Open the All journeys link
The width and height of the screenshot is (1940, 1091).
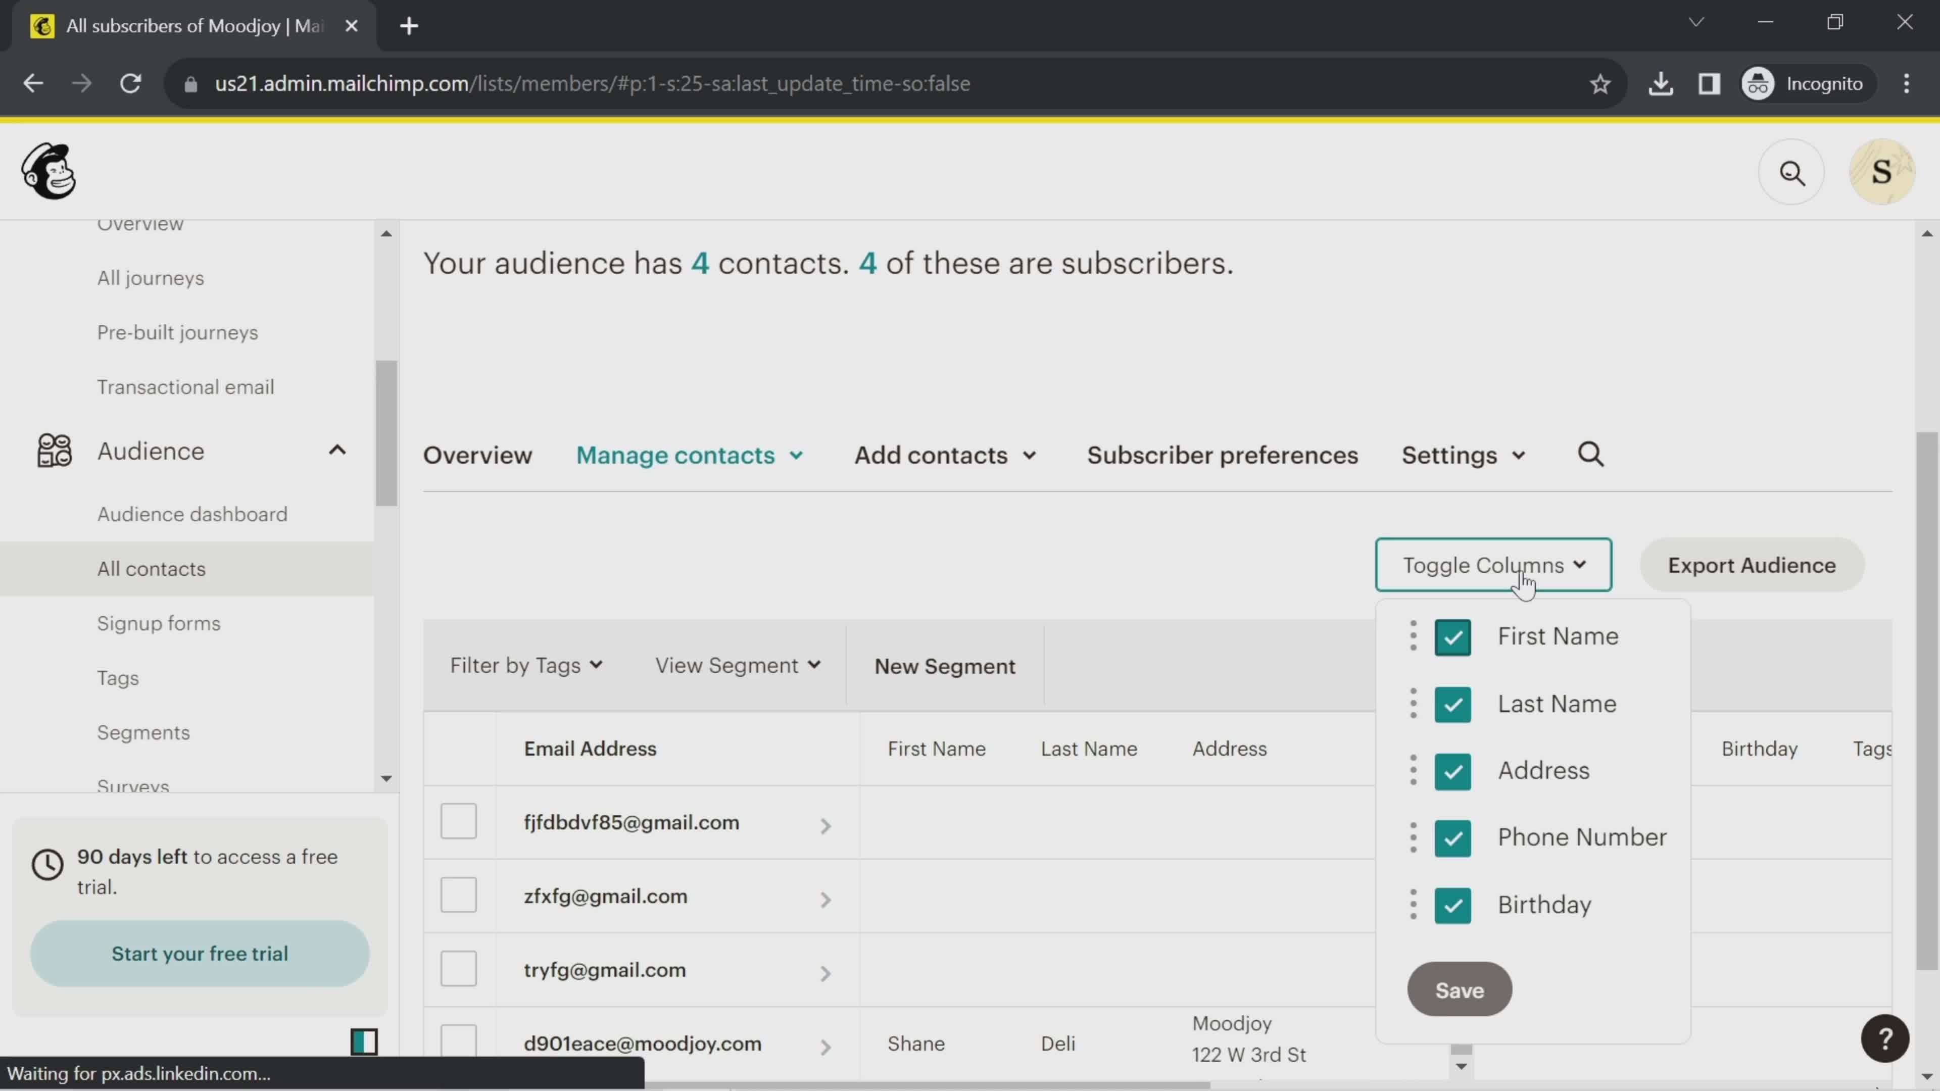pos(151,278)
